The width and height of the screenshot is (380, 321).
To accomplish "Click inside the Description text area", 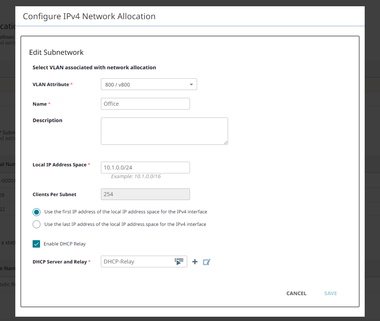I will [164, 131].
